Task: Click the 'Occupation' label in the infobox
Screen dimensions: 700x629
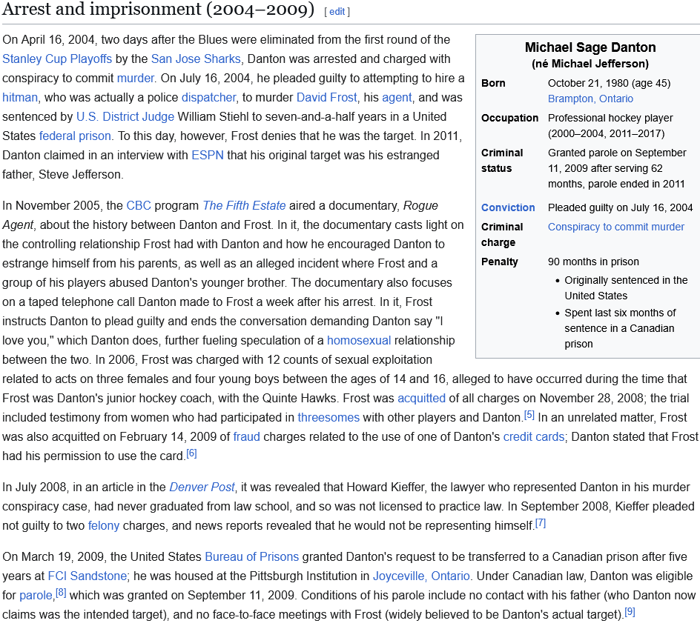Action: click(x=510, y=118)
